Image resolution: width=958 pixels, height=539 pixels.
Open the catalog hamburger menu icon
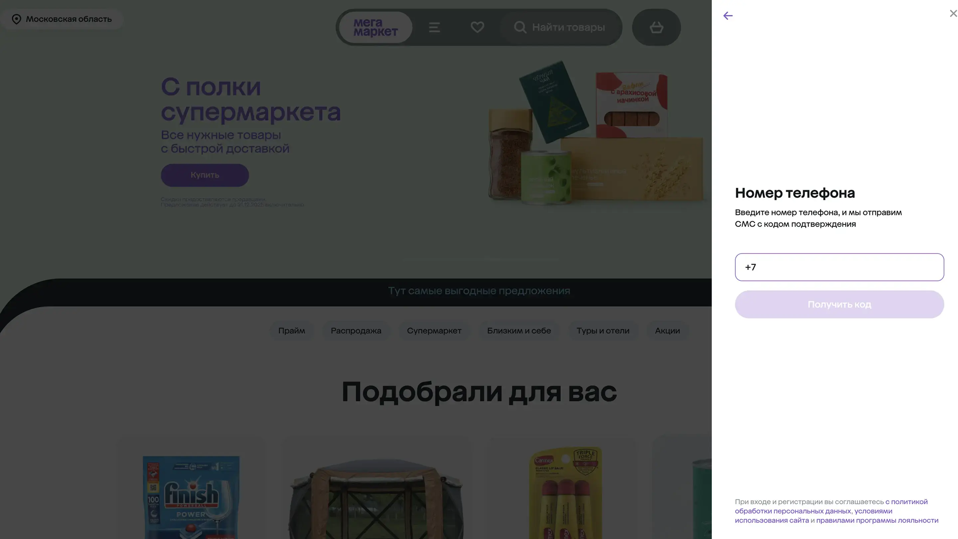(434, 28)
